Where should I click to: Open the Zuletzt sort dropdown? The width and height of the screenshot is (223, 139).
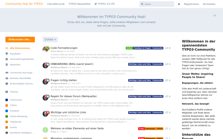pyautogui.click(x=50, y=39)
